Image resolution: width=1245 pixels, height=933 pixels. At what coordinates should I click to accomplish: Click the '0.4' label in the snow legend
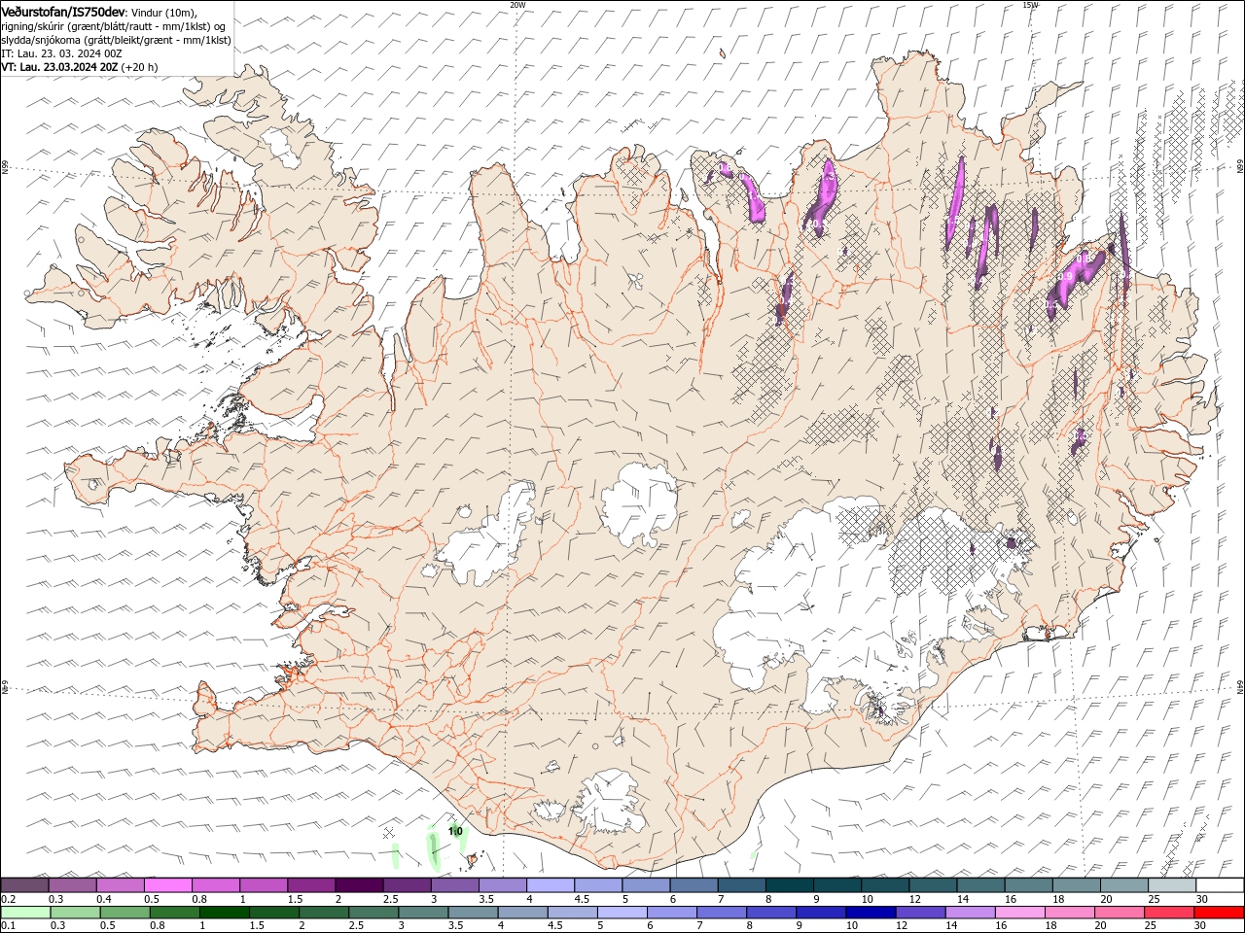pyautogui.click(x=103, y=899)
